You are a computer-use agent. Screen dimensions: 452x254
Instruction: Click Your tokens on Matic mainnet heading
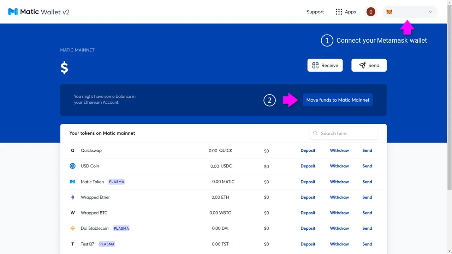coord(102,133)
